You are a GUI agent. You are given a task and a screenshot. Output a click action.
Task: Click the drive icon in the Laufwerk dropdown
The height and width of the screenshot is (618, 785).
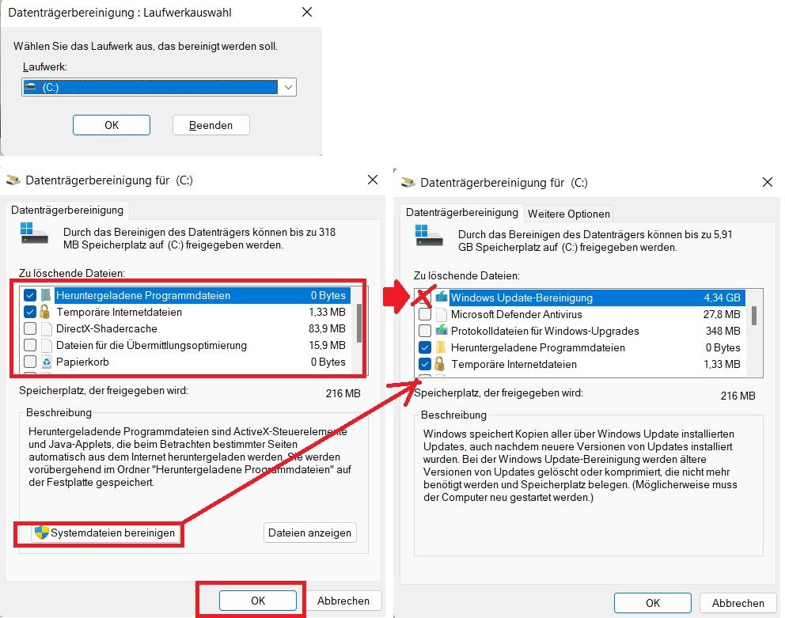(30, 86)
